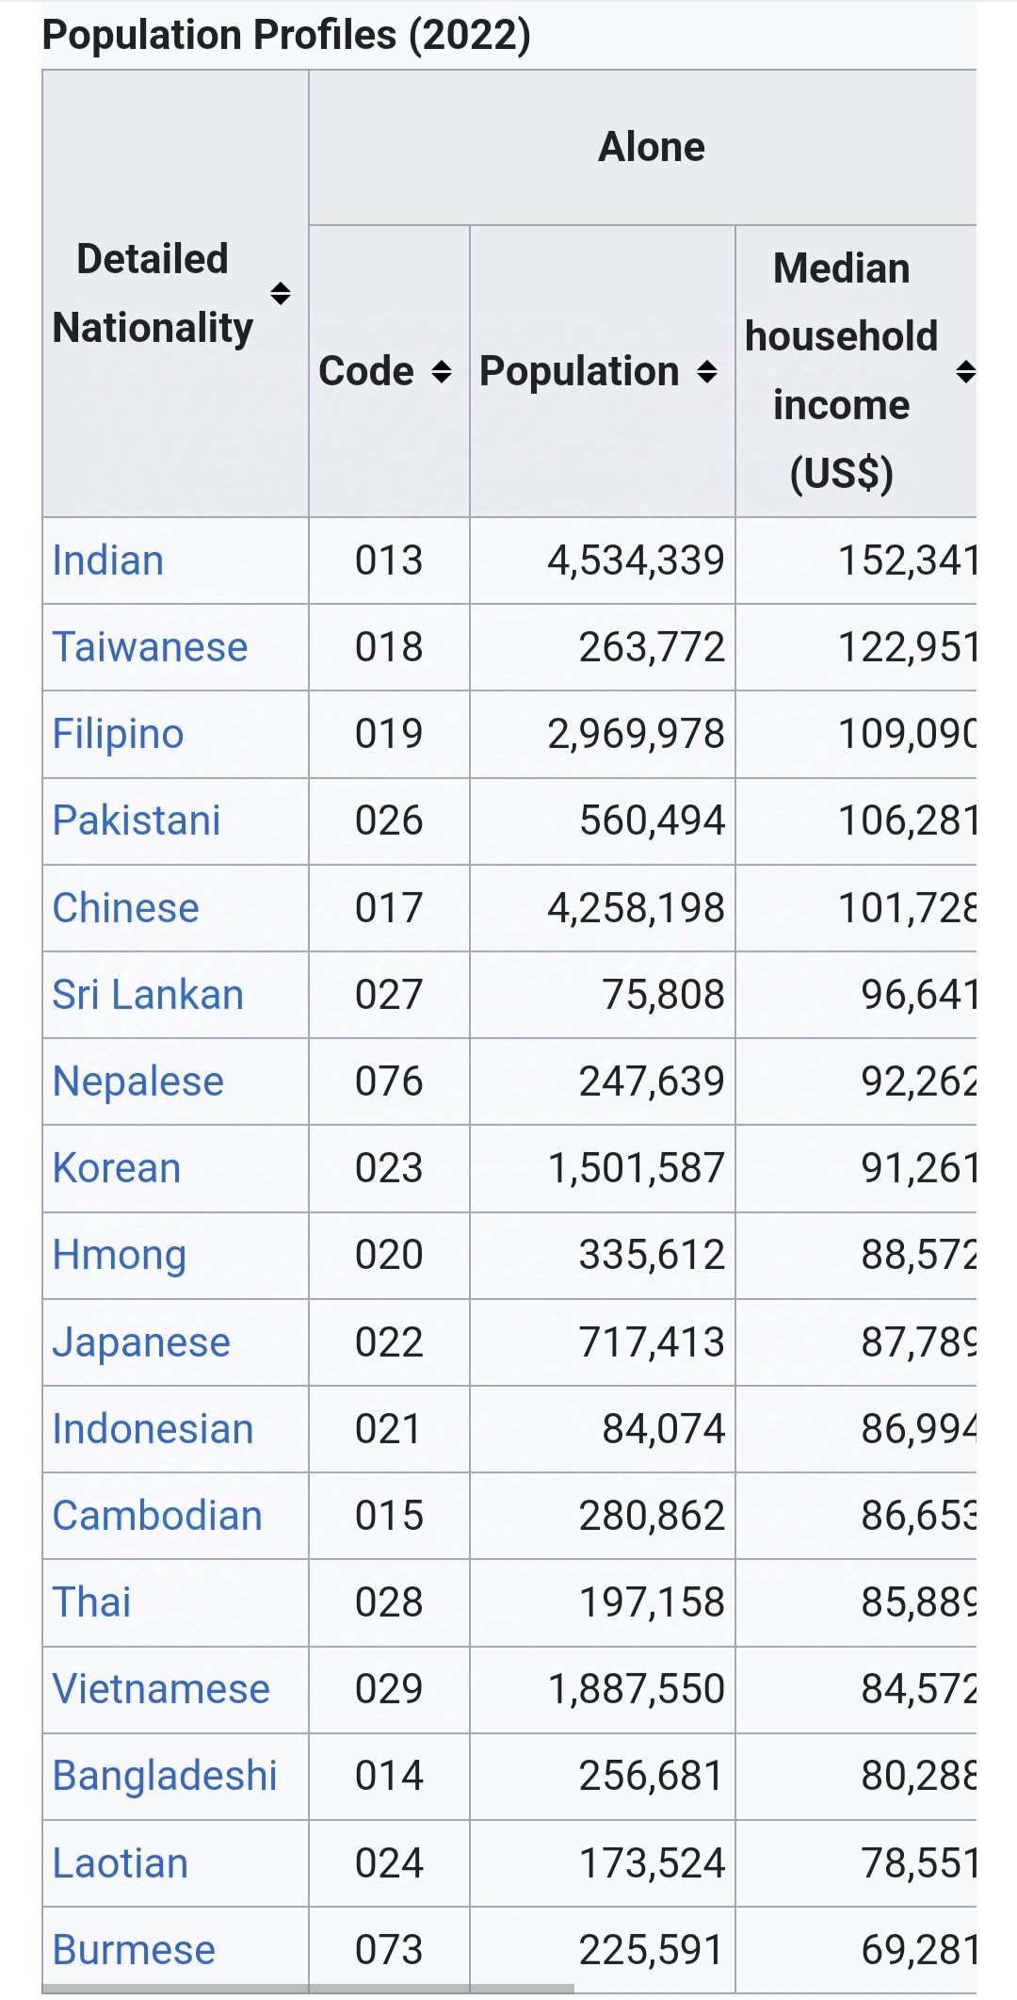Follow the Vietnamese link
1017x2000 pixels.
pyautogui.click(x=161, y=1689)
